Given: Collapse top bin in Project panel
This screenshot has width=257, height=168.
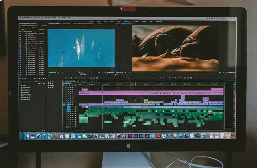Looking at the screenshot, I should (x=22, y=31).
